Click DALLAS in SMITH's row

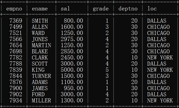tap(157, 21)
